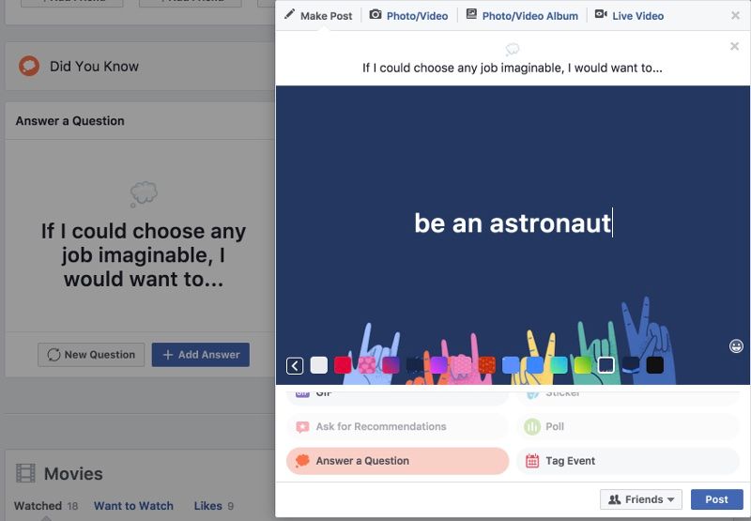Click the emoji smiley face icon
This screenshot has height=521, width=751.
[x=736, y=346]
